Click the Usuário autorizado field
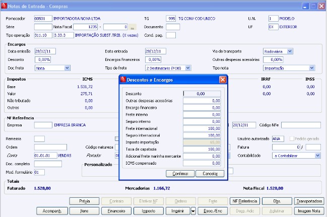Screen dimensions: 327x217 point(278,139)
